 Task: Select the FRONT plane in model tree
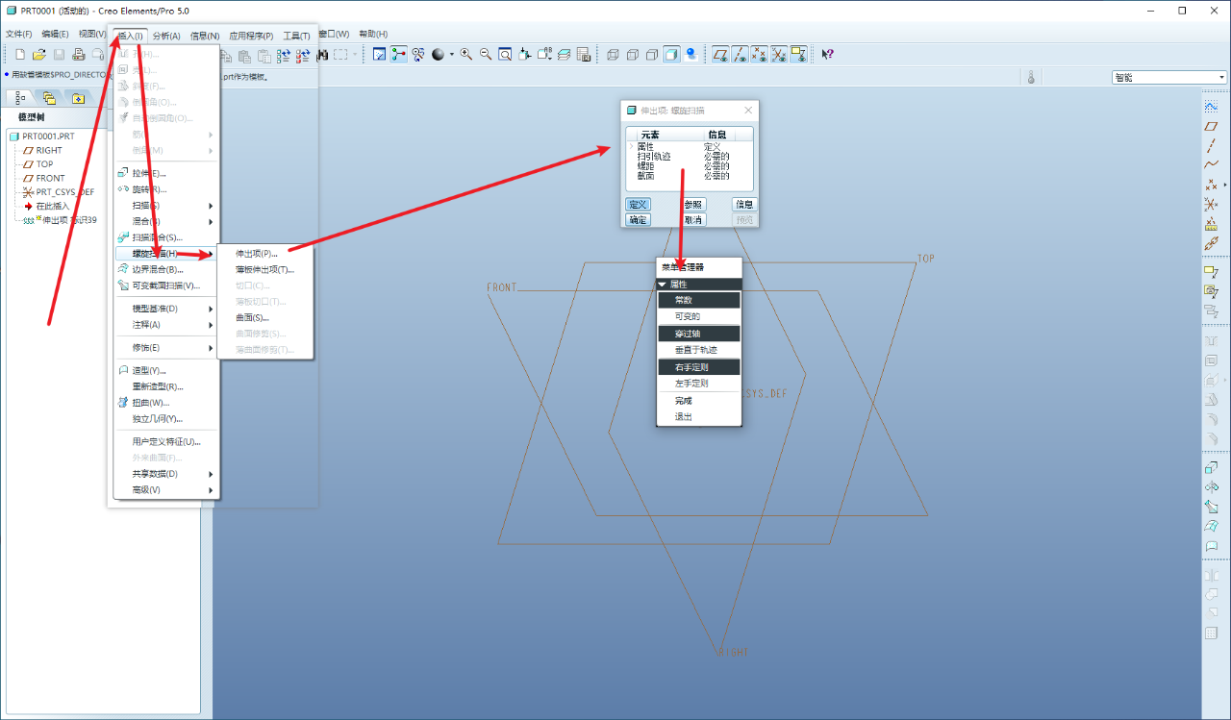point(50,178)
